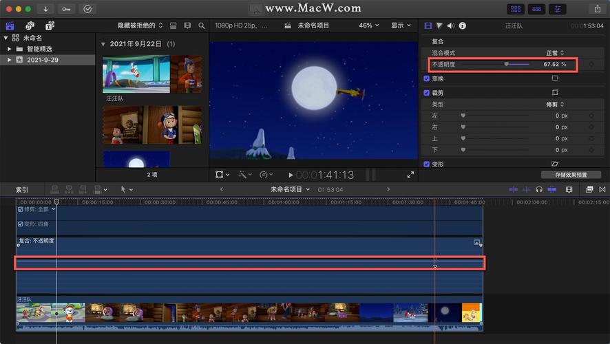This screenshot has height=344, width=610.
Task: Open the retime speedometer dropdown
Action: [x=266, y=175]
